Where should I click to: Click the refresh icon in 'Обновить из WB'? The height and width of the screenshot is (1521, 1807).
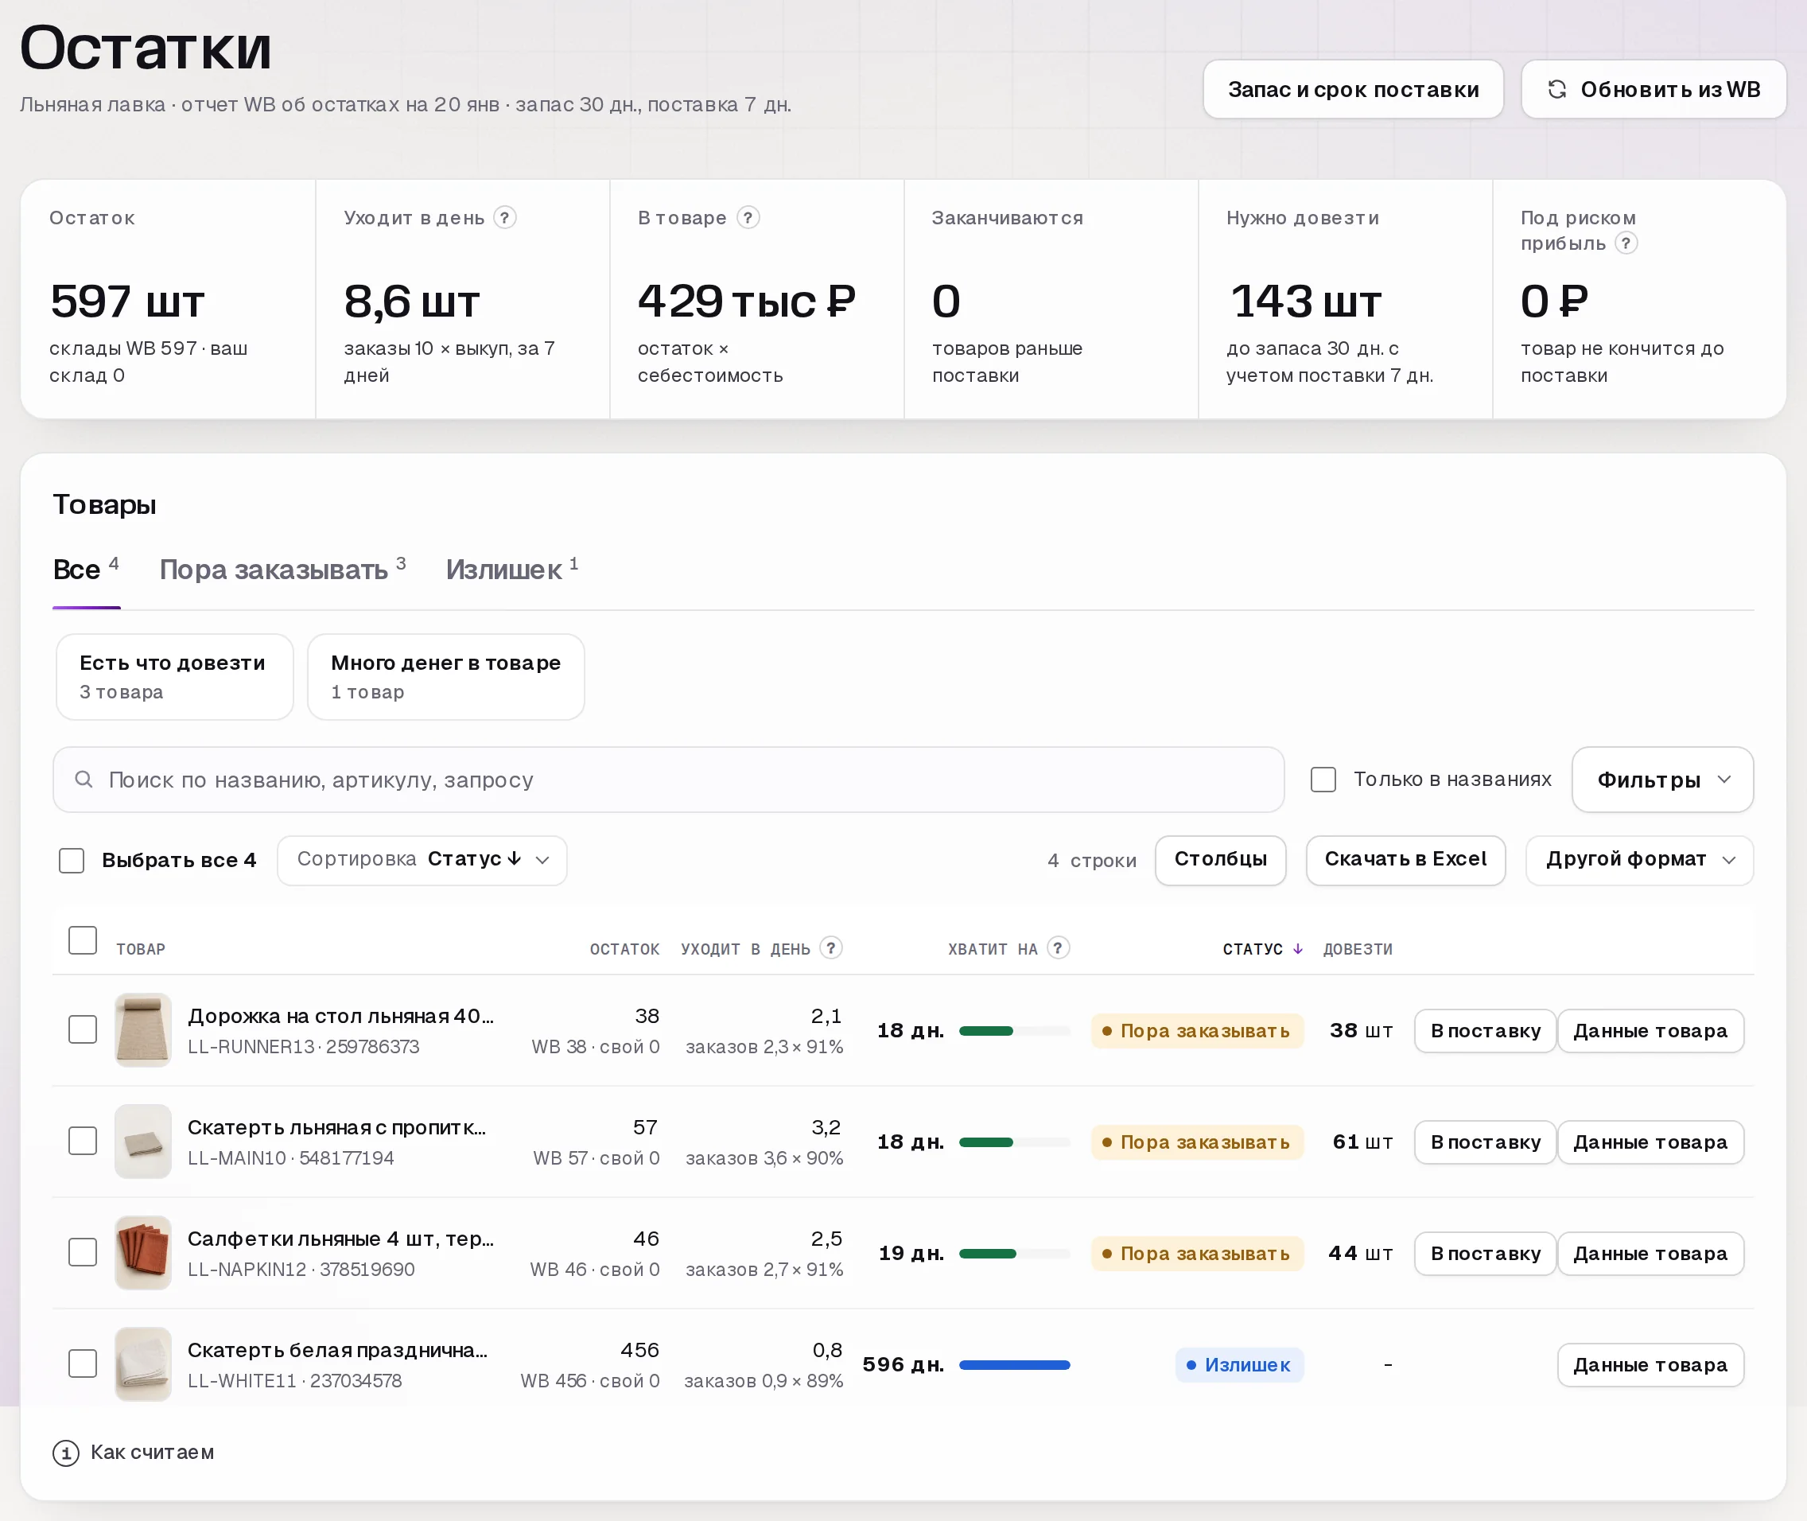pos(1557,90)
